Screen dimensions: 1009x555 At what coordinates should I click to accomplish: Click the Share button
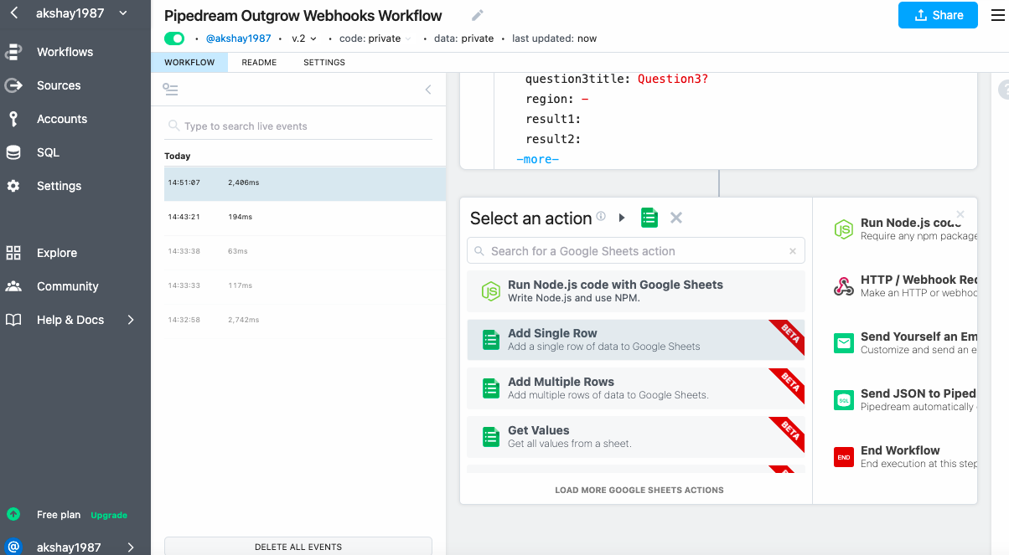[x=938, y=15]
